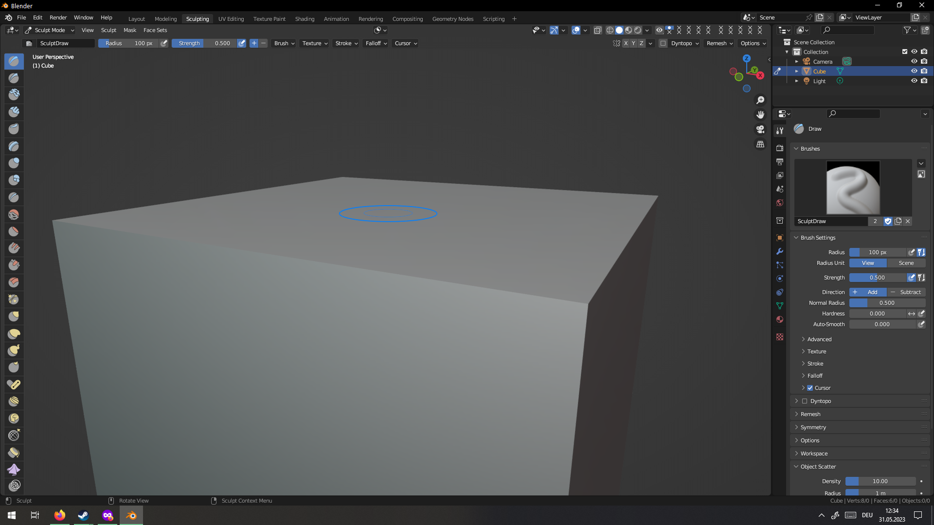
Task: Click the Normal Radius slider
Action: point(887,303)
